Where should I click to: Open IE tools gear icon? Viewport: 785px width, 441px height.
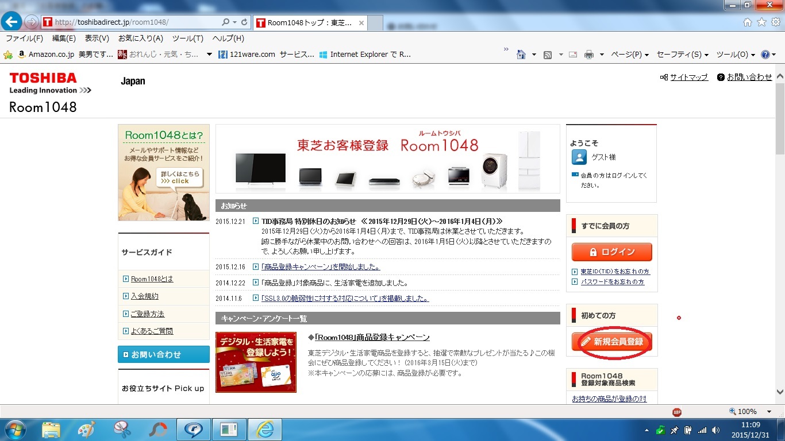(x=775, y=22)
